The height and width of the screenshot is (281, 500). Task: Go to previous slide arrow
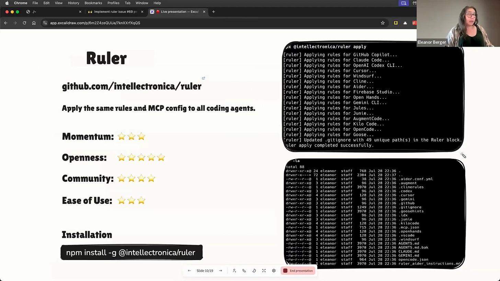click(x=189, y=271)
